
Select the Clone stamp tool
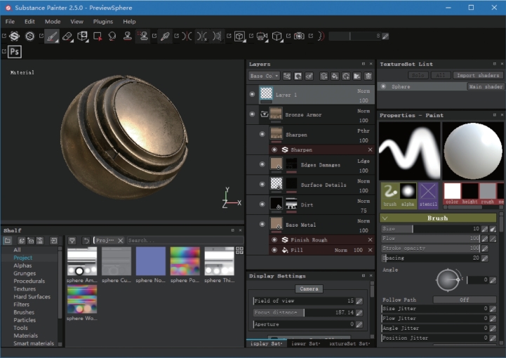pos(128,37)
